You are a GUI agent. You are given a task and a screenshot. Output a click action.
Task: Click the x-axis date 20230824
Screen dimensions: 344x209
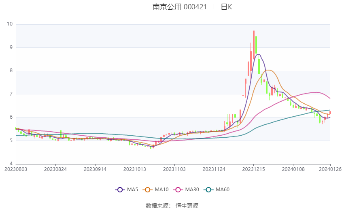(55, 169)
